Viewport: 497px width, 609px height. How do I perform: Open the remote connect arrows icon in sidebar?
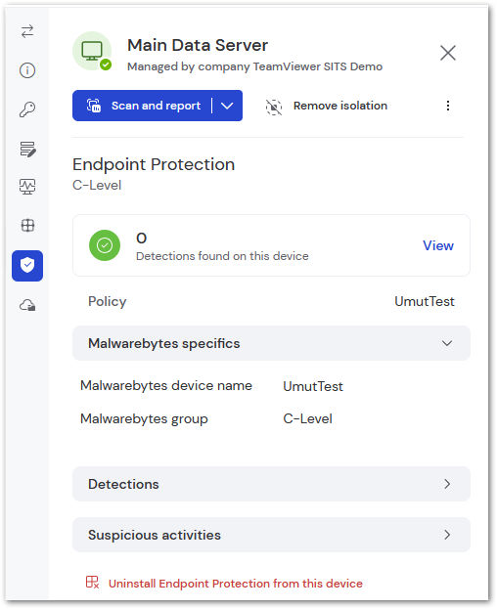[x=27, y=31]
